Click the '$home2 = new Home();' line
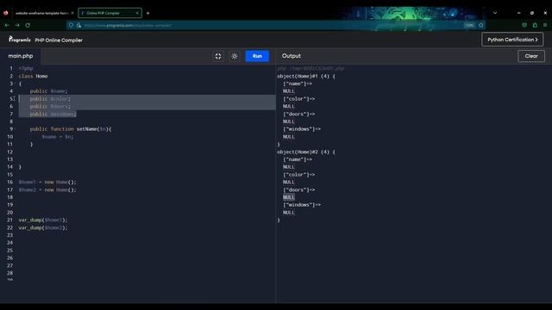Image resolution: width=552 pixels, height=310 pixels. tap(47, 189)
